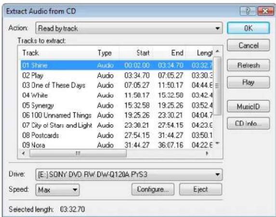Open the Drive dropdown
The height and width of the screenshot is (217, 276).
pos(129,175)
